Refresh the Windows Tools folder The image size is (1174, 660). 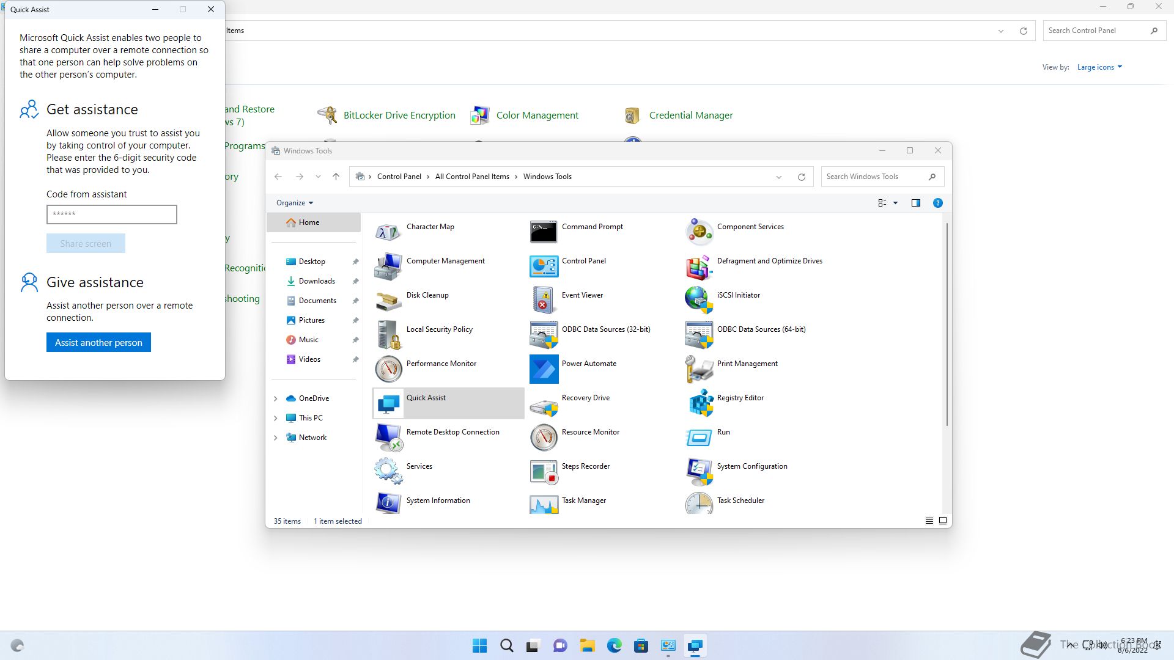[x=801, y=177]
